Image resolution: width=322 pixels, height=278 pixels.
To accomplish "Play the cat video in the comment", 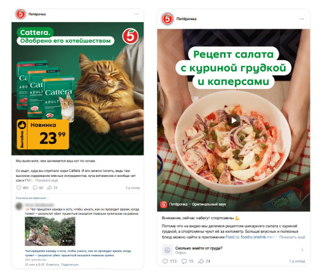I will pos(50,231).
